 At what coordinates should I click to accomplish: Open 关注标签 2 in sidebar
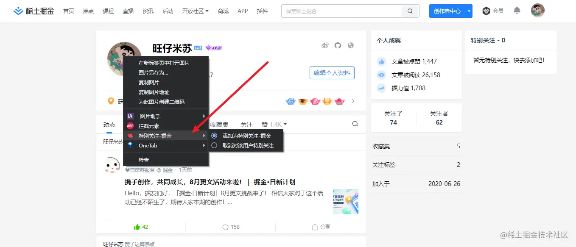tap(416, 165)
